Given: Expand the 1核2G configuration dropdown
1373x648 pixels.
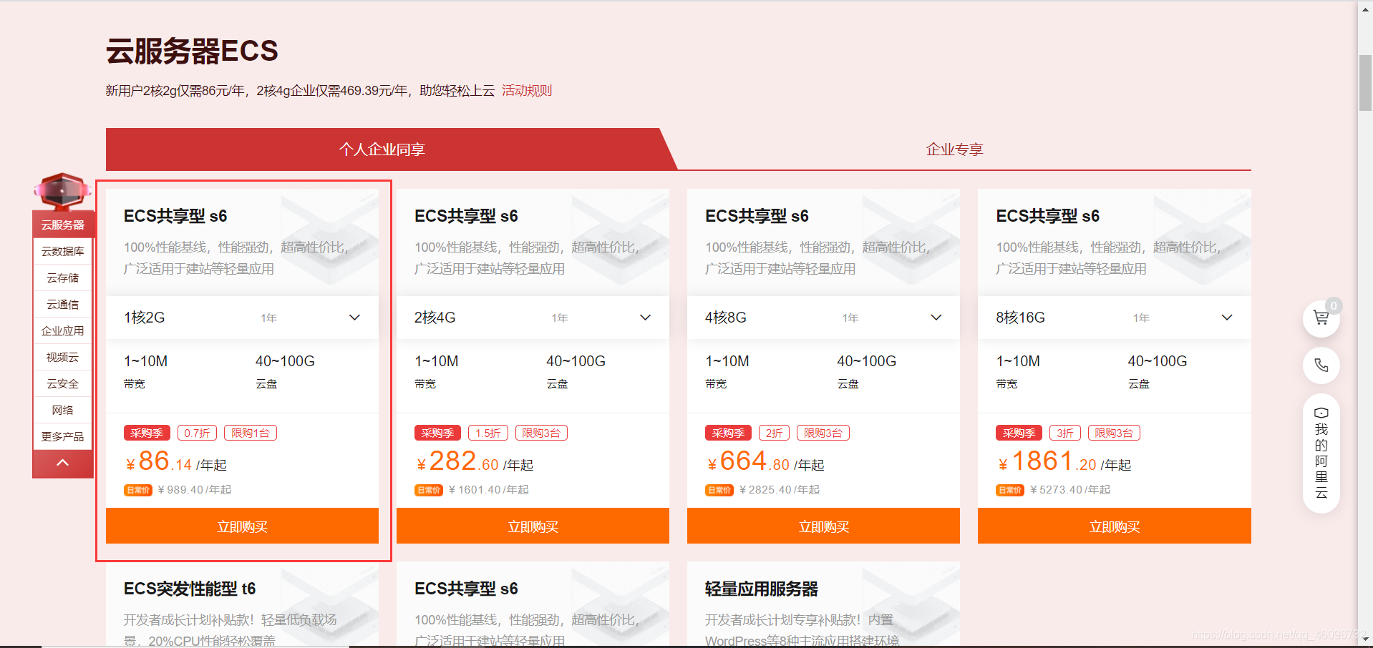Looking at the screenshot, I should pos(242,318).
